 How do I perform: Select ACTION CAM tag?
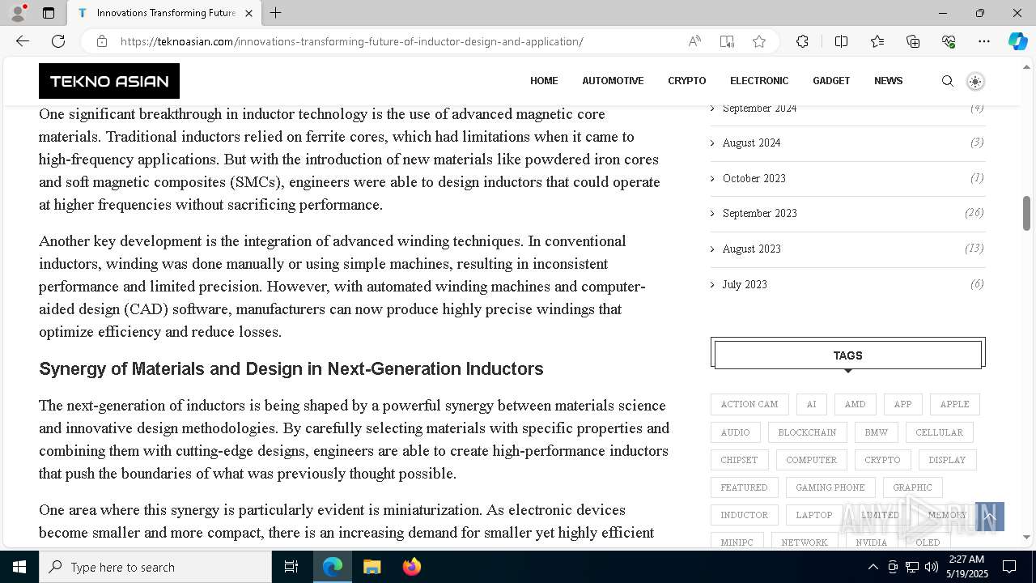coord(749,404)
